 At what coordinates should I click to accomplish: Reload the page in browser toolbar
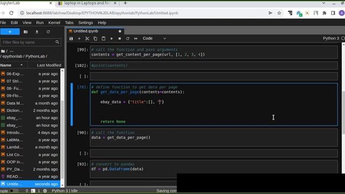(11, 13)
